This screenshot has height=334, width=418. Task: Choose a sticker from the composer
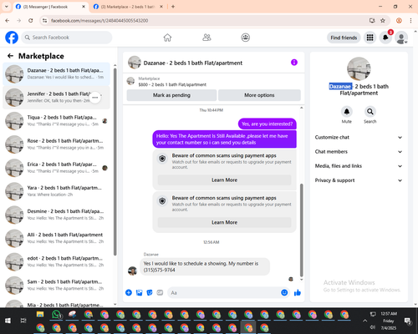pos(150,292)
